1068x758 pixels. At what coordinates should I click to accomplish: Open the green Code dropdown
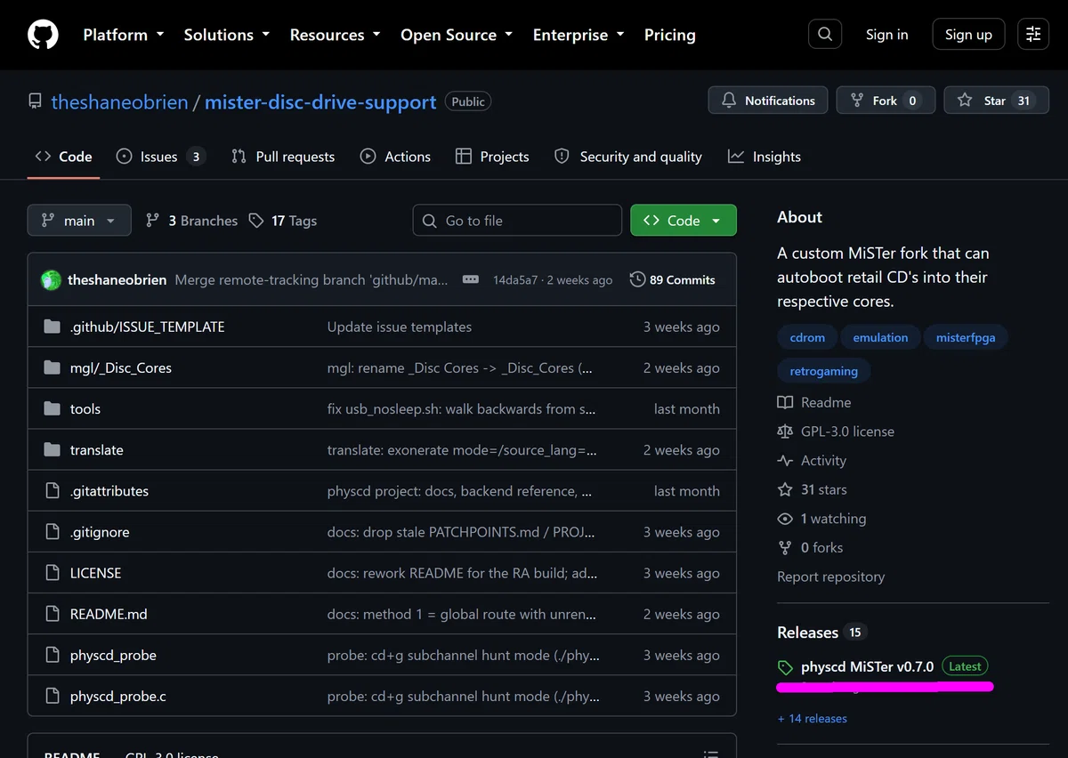[684, 220]
